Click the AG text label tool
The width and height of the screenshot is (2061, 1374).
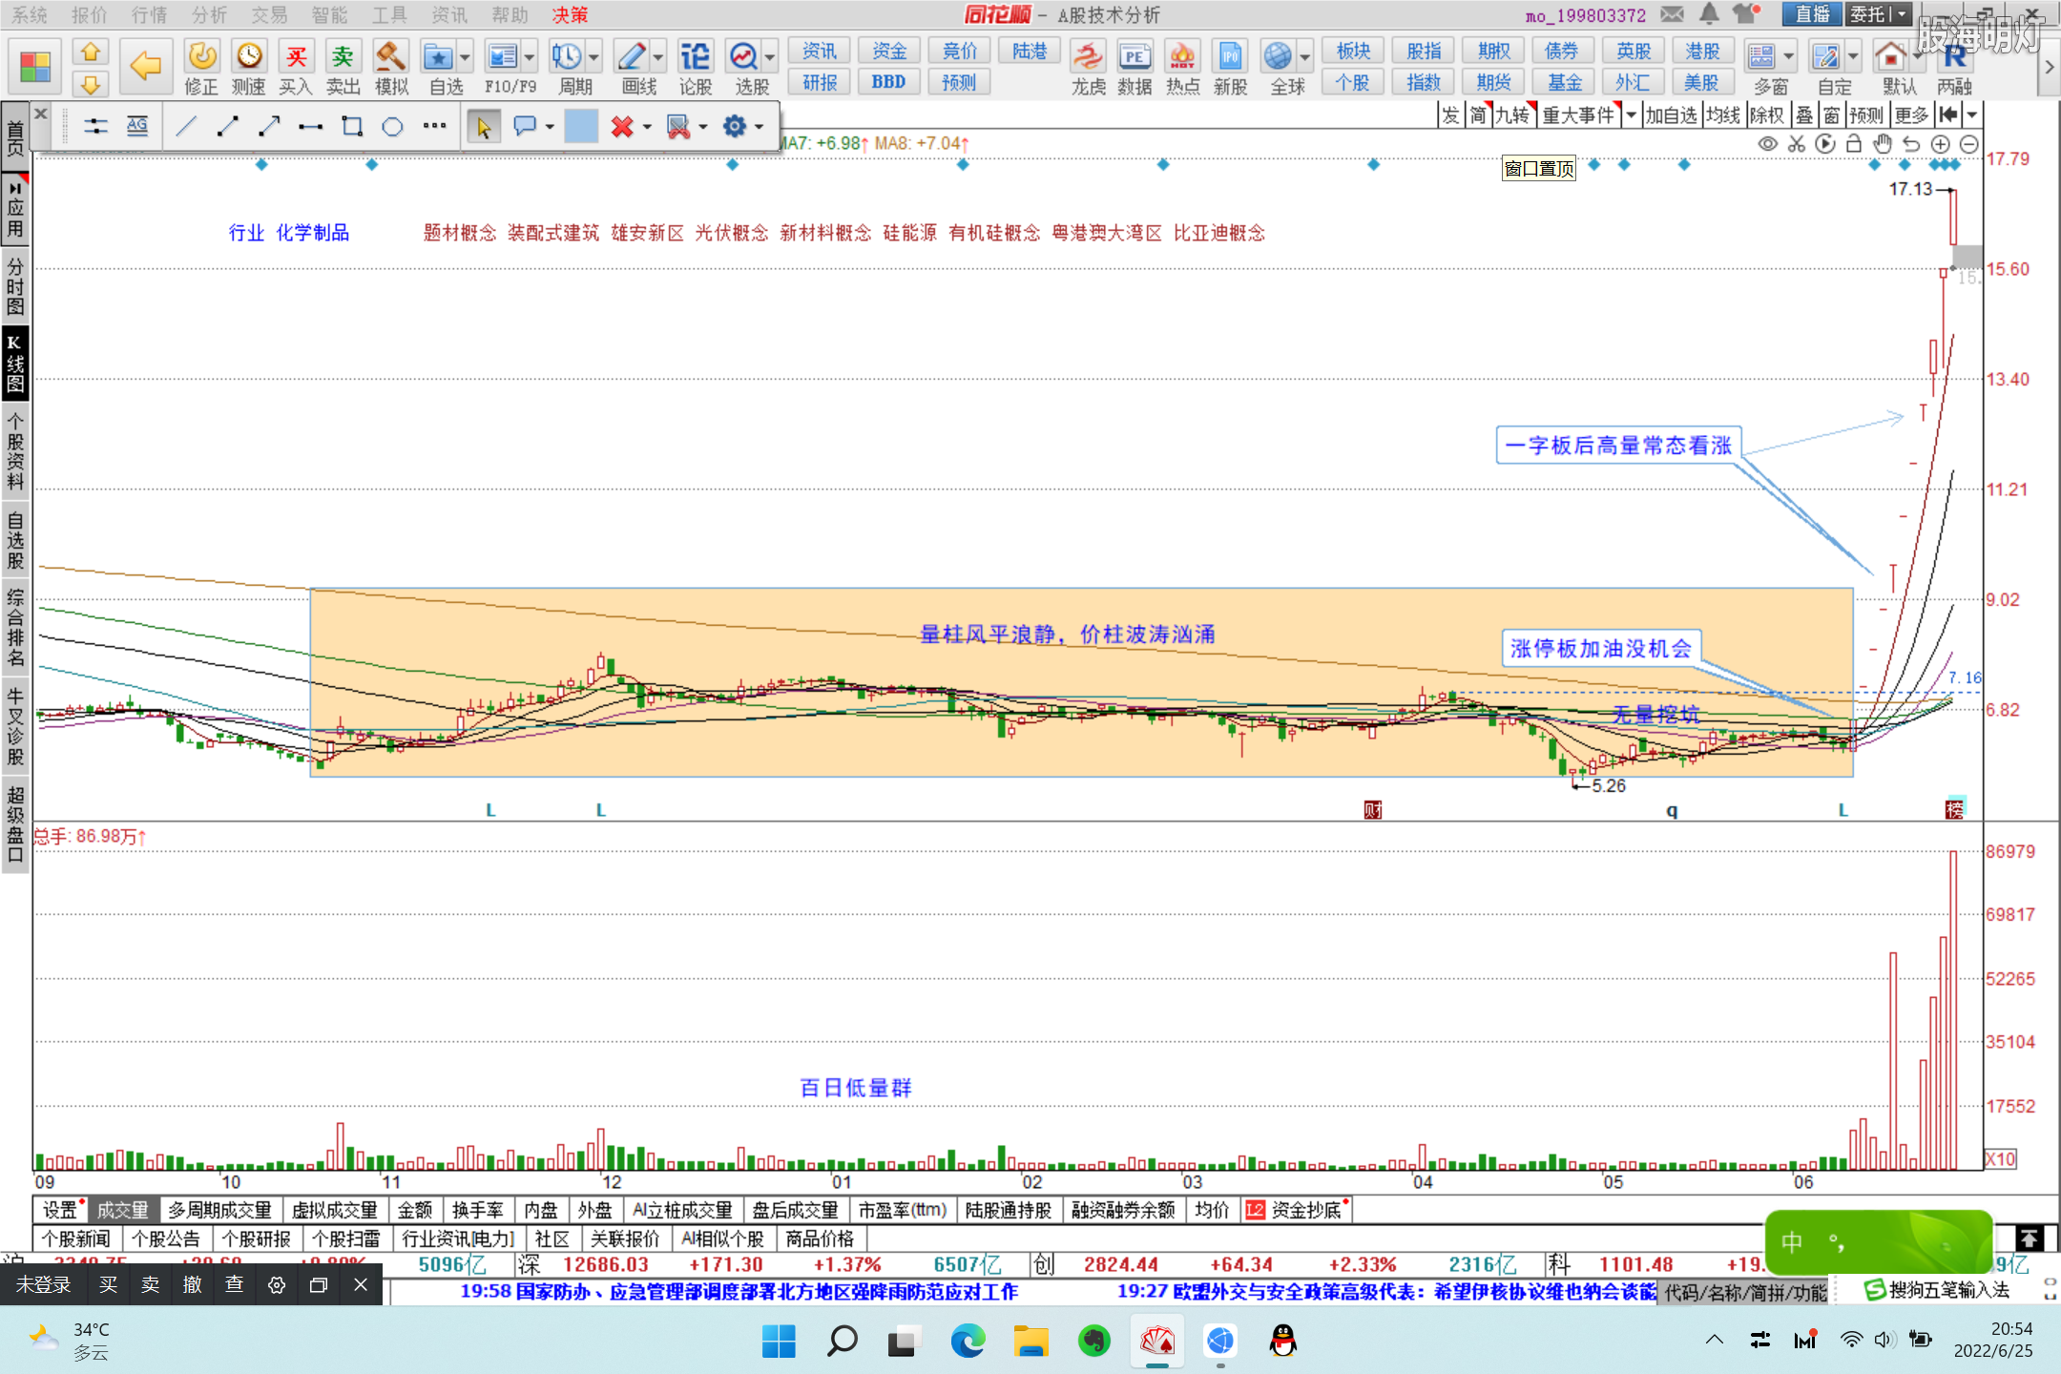click(x=137, y=126)
